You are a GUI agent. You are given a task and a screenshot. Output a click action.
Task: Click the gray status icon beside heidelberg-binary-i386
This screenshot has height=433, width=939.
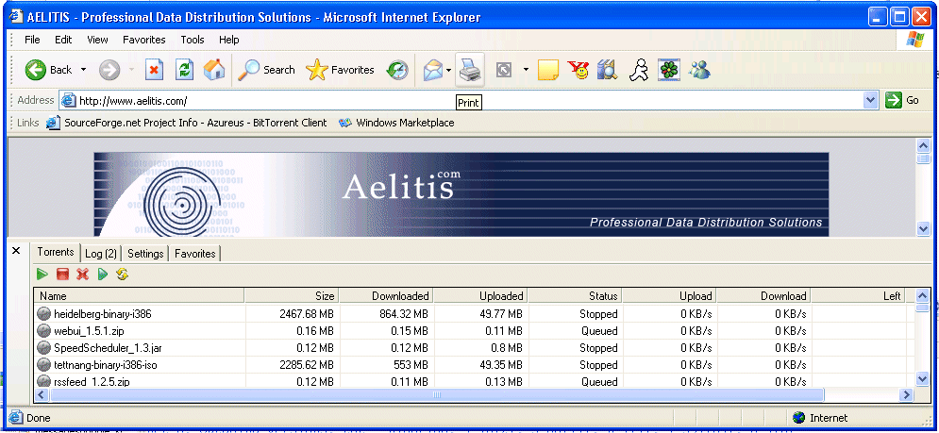43,314
